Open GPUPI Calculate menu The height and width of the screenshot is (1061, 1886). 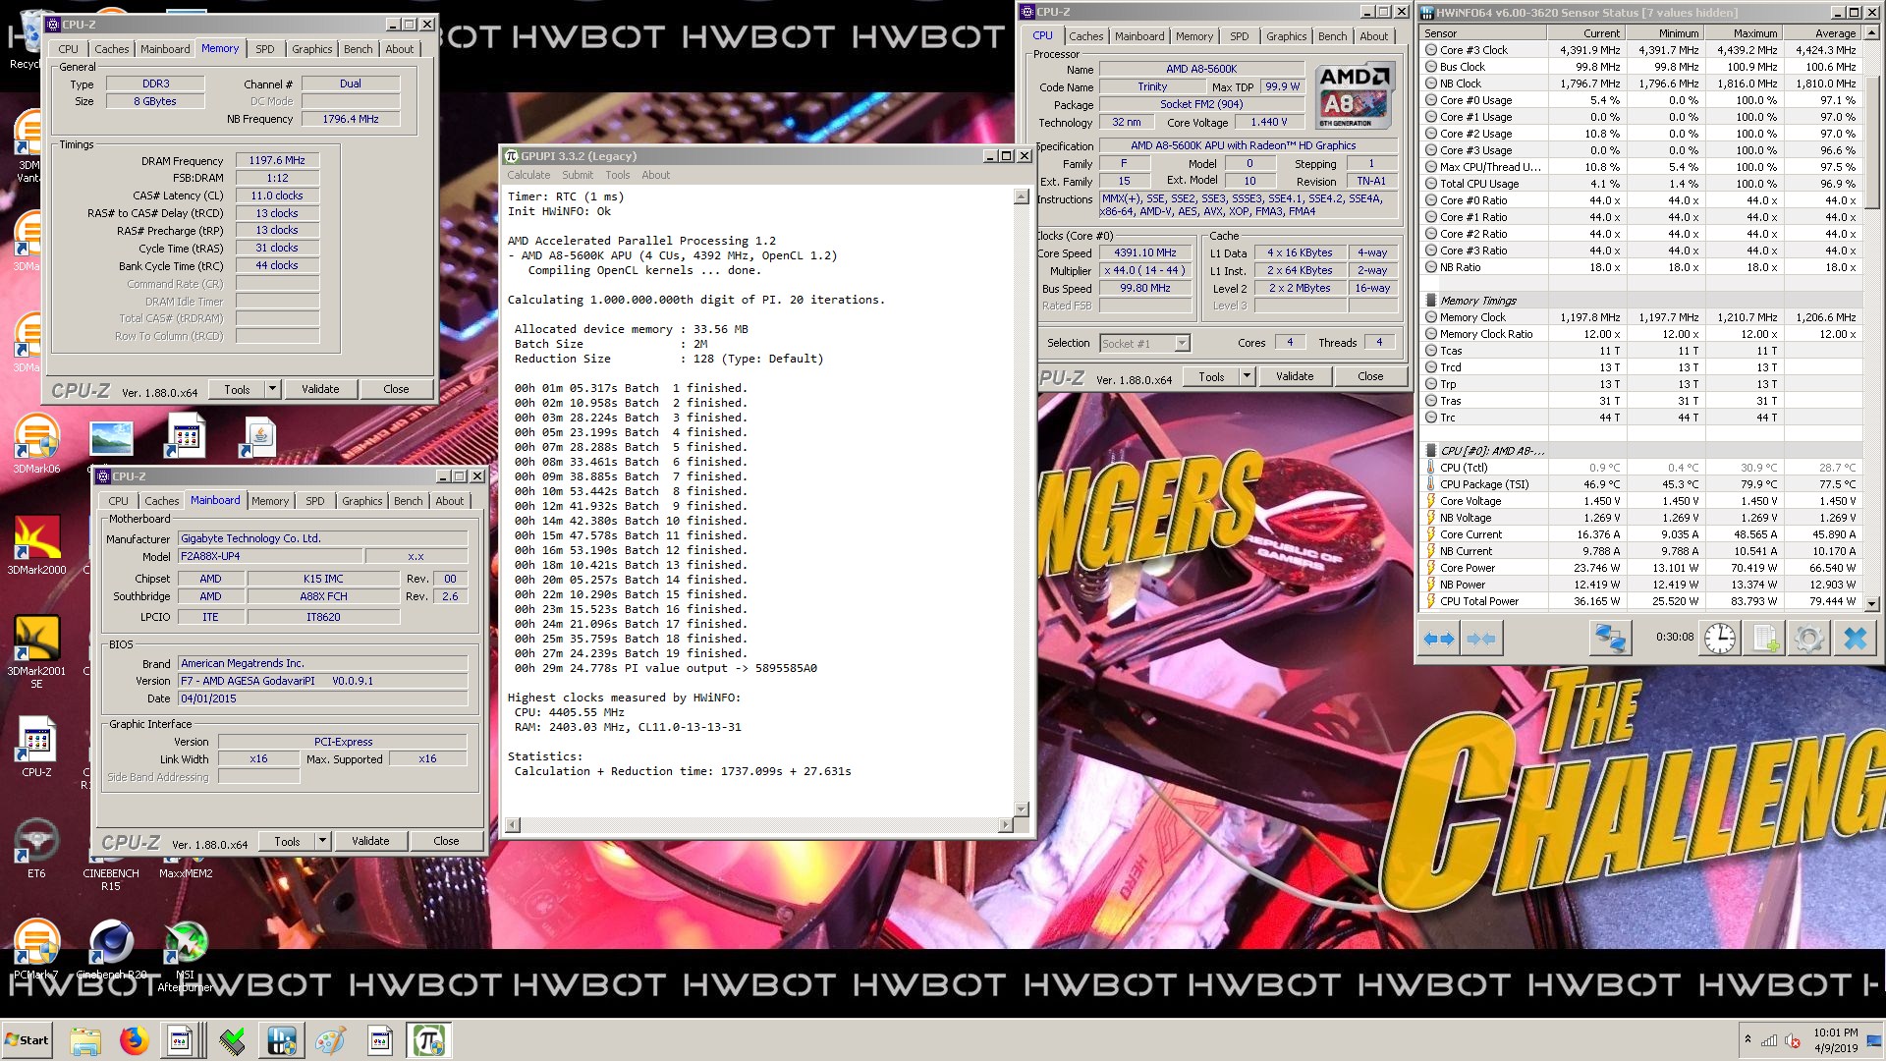(x=528, y=175)
